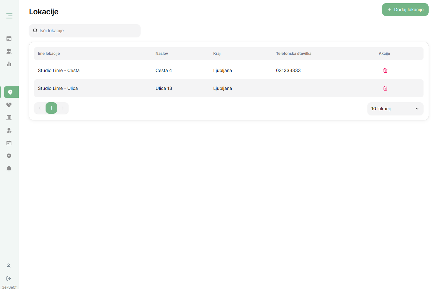This screenshot has height=289, width=442.
Task: Open the calendar icon at top of sidebar
Action: coord(9,39)
